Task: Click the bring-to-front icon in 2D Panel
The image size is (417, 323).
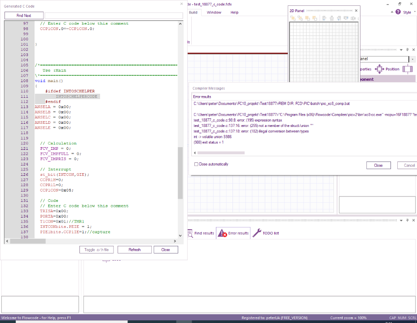Action: 293,18
